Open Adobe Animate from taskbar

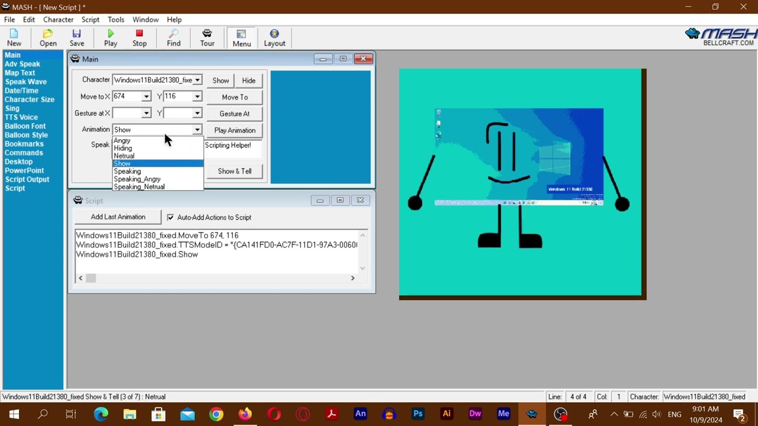360,414
